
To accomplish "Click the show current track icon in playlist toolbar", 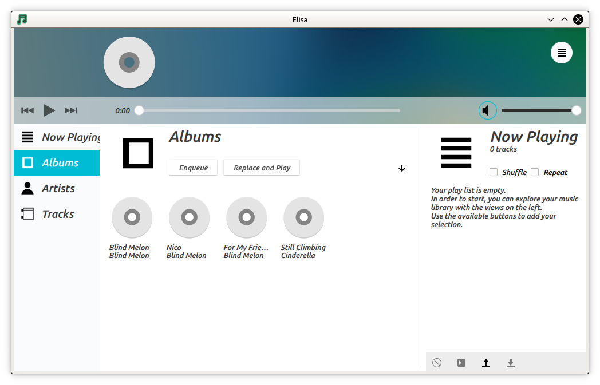I will [x=461, y=362].
